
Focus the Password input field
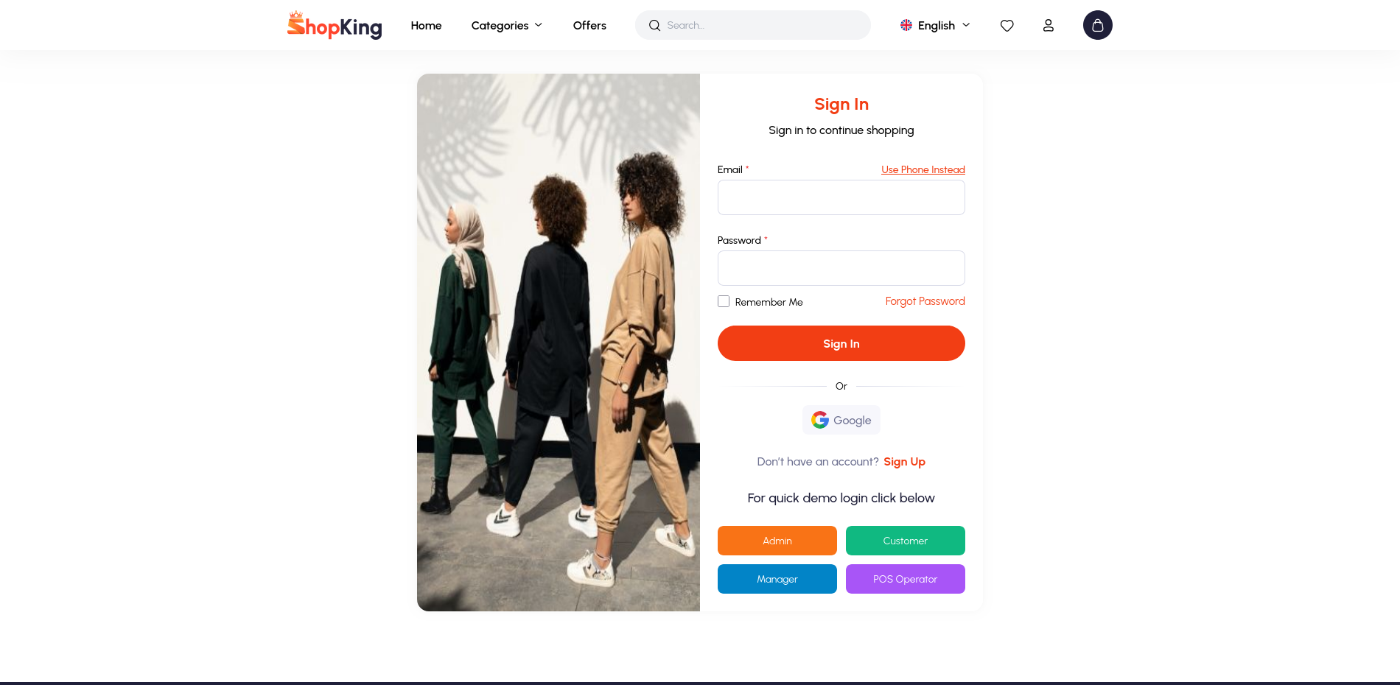(x=841, y=268)
